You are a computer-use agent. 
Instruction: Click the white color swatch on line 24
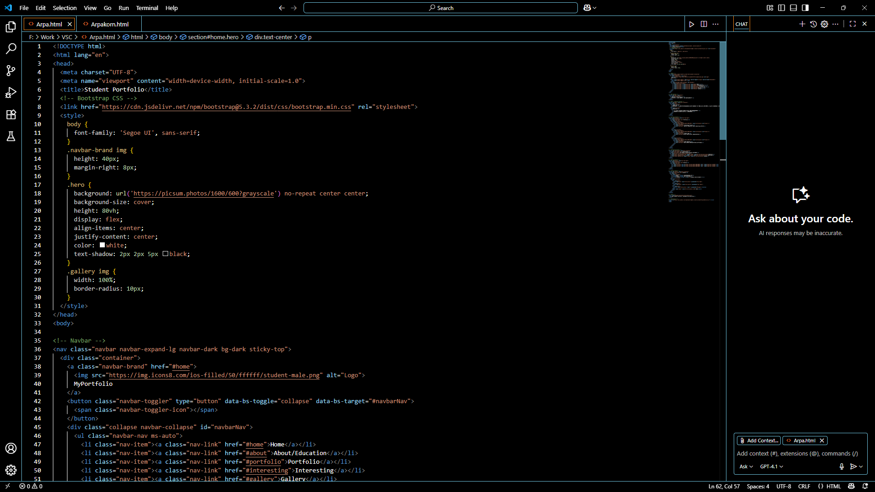tap(102, 245)
